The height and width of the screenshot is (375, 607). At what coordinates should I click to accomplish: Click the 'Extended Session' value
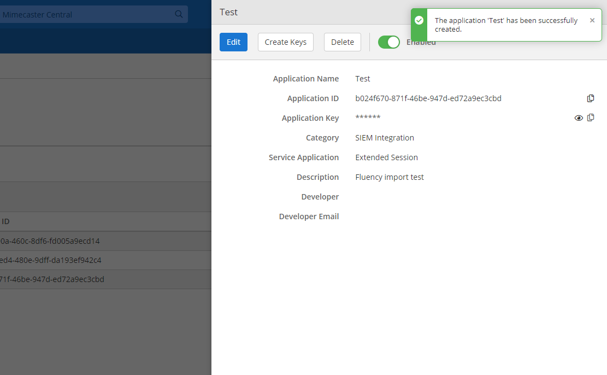[386, 157]
